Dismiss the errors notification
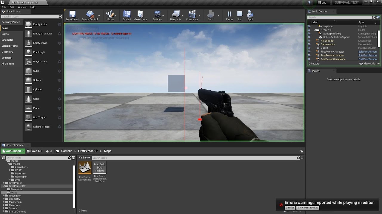 [290, 208]
